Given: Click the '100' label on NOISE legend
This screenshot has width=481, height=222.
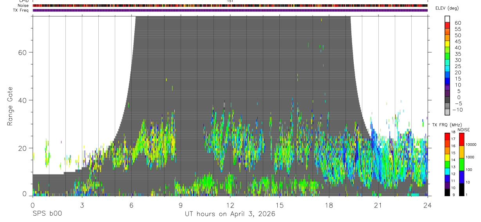Looking at the screenshot, I should [468, 170].
